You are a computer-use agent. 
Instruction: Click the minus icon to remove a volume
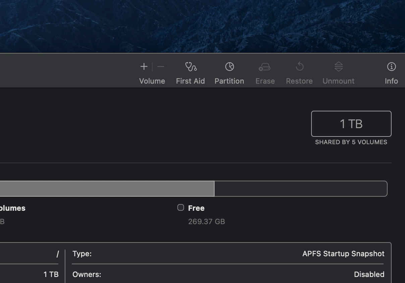(x=161, y=67)
